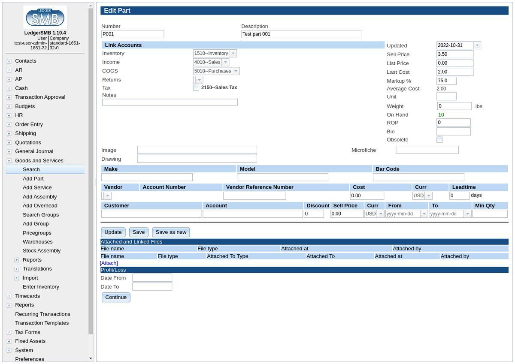
Task: Click plus icon next to Fixed Assets
Action: click(x=9, y=341)
